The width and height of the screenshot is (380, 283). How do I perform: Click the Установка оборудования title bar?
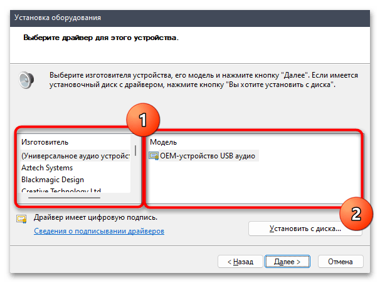pyautogui.click(x=190, y=18)
